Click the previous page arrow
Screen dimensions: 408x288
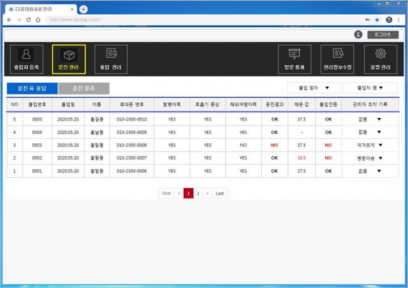coord(178,194)
